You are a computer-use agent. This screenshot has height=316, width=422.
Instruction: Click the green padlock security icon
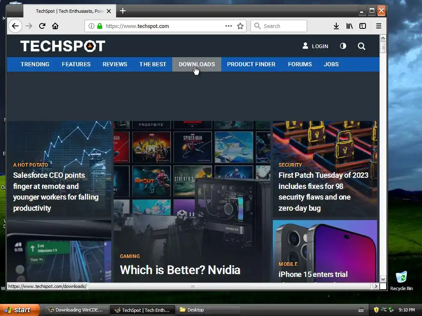100,26
